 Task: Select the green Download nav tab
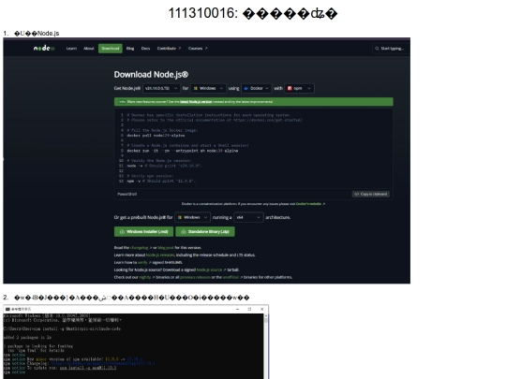tap(111, 49)
